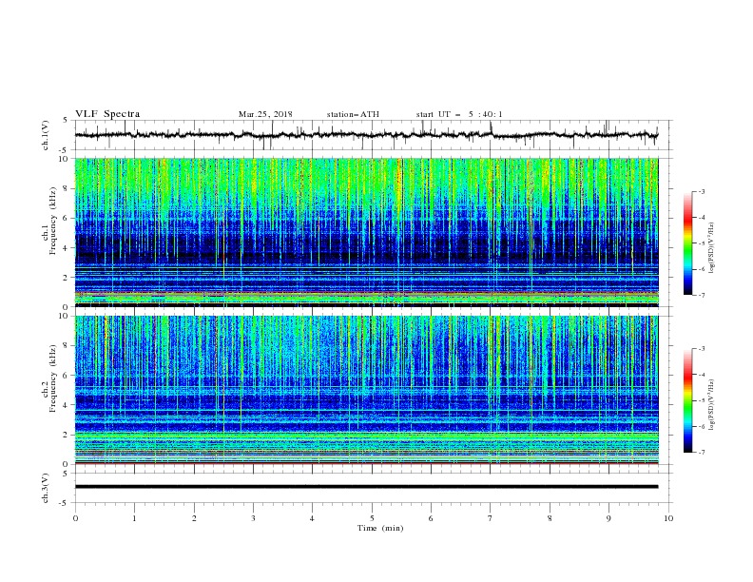Click time axis tick label 8

pos(550,518)
